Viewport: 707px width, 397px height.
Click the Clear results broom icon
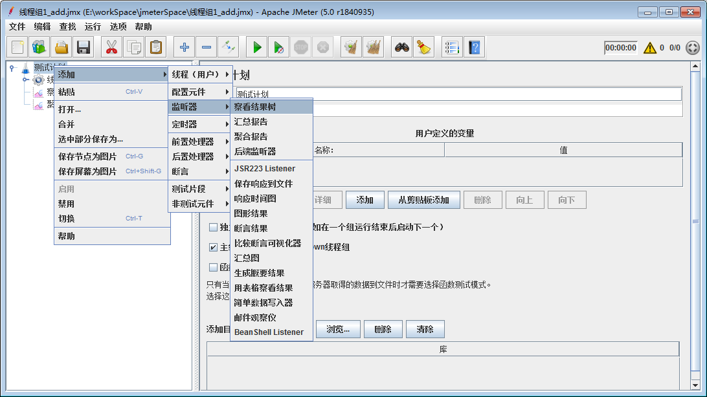(351, 47)
